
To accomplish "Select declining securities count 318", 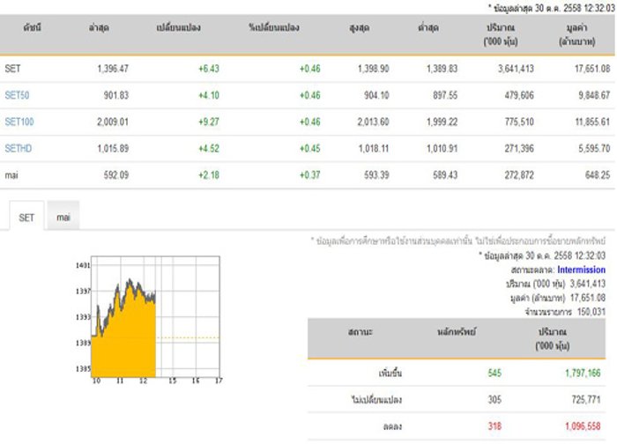I will 494,425.
